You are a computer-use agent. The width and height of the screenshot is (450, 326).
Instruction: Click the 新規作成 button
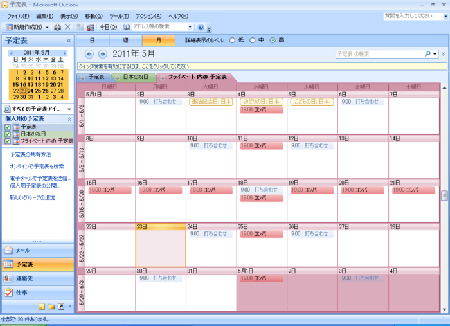point(24,27)
